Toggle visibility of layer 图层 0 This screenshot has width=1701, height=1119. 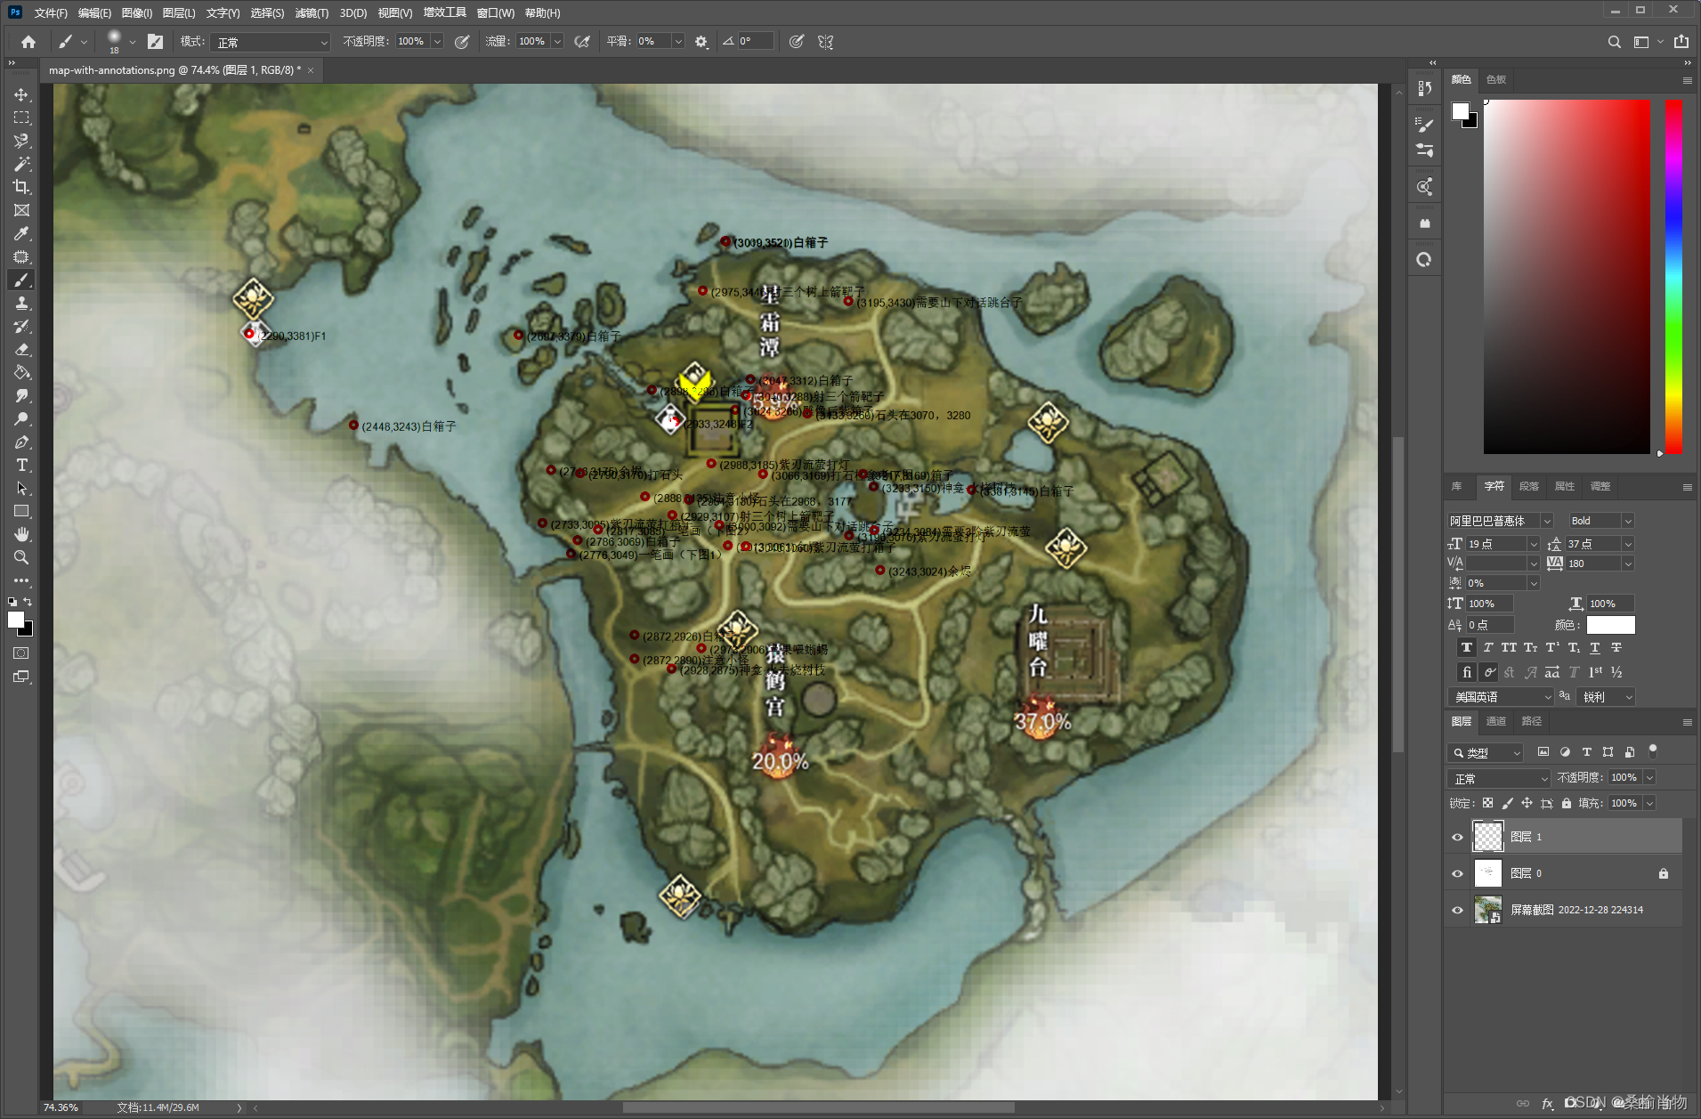1457,873
